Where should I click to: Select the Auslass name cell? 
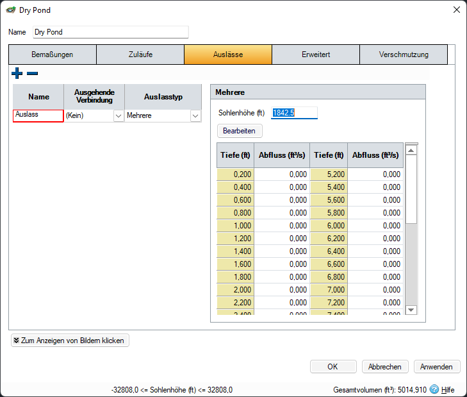(38, 115)
